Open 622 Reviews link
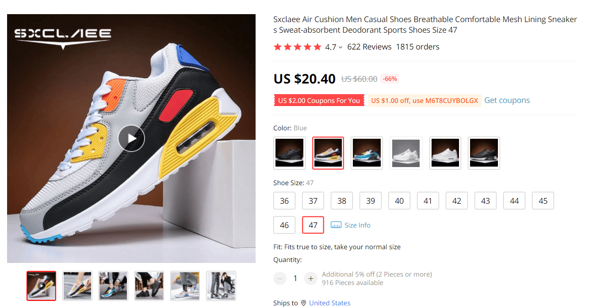589x308 pixels. 369,47
